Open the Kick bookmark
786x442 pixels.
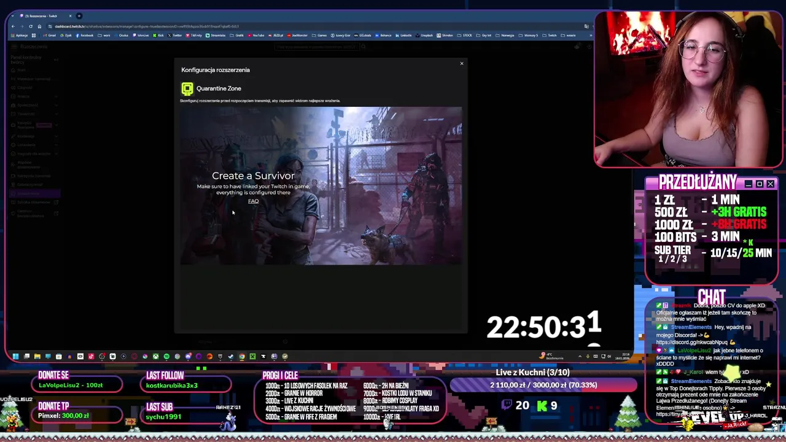[158, 35]
